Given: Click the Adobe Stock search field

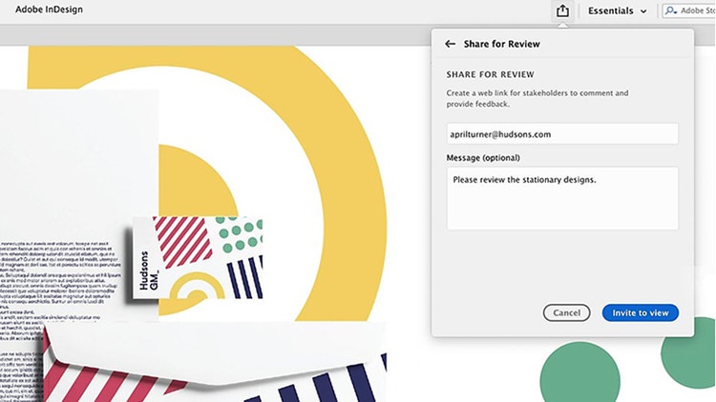Looking at the screenshot, I should (x=689, y=10).
